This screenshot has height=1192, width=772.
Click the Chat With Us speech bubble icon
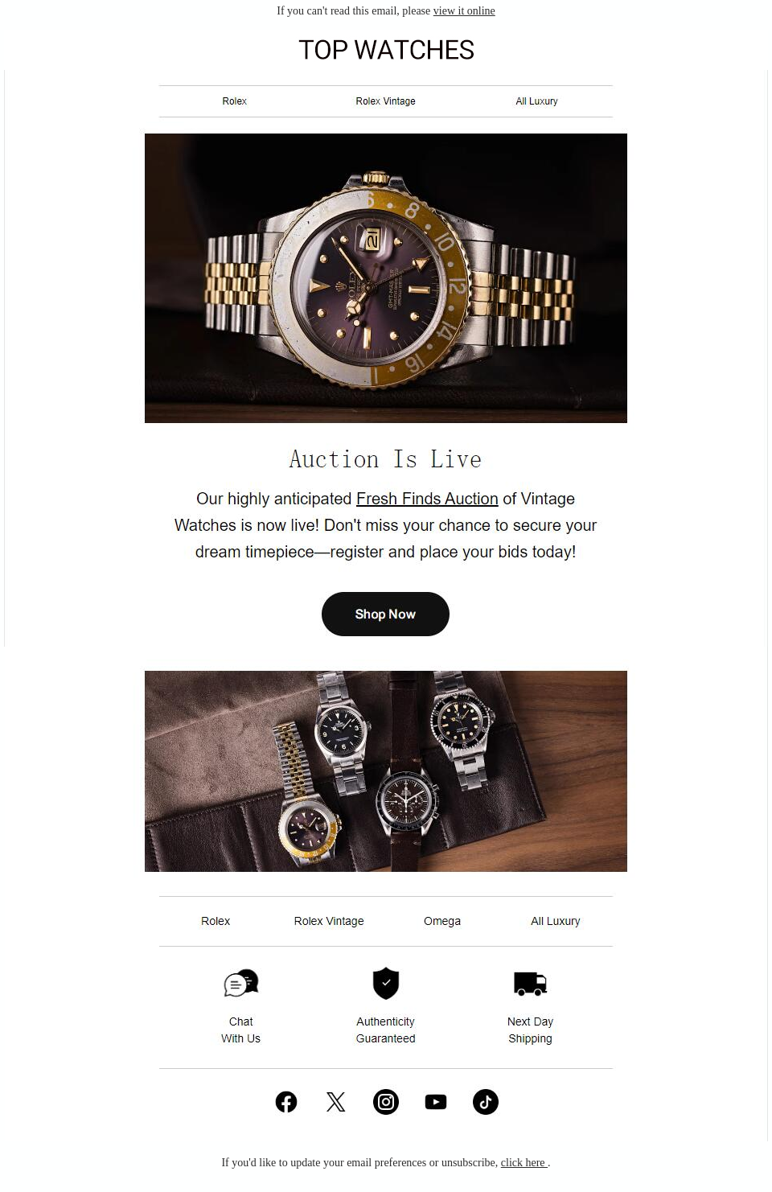241,983
